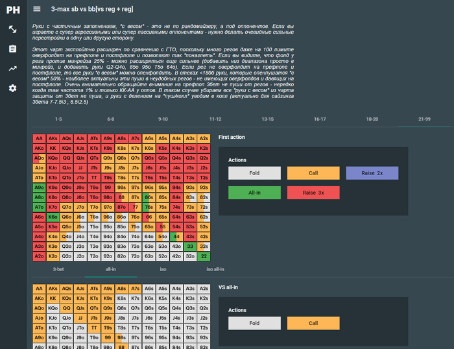
Task: Select A2o cell in first action chart
Action: tap(39, 256)
